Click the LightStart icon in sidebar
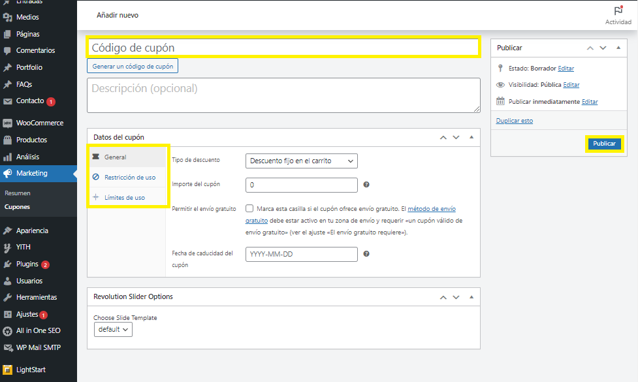 (x=7, y=370)
